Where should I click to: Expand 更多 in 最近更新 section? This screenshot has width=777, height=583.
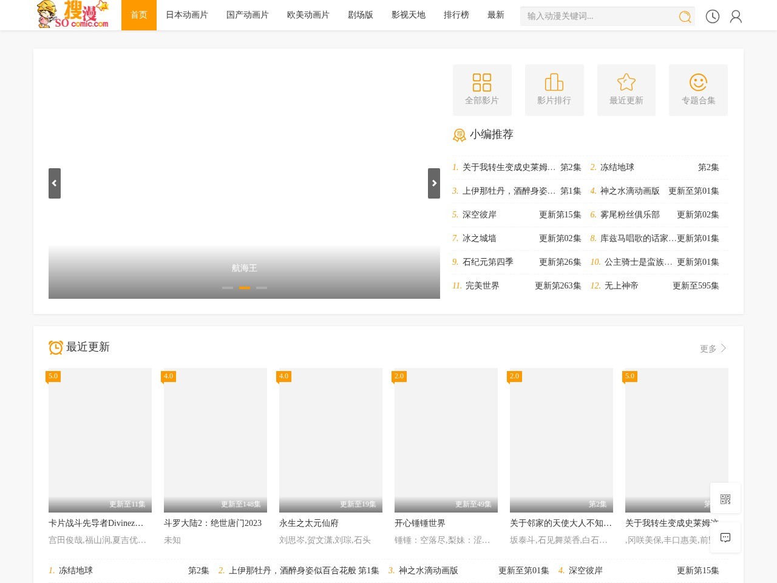click(713, 349)
